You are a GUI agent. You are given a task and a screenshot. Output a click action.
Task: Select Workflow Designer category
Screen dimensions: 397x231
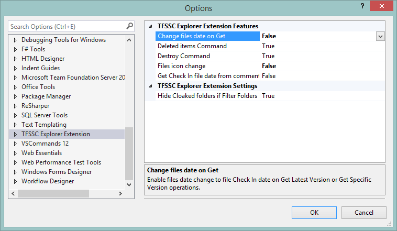[48, 181]
